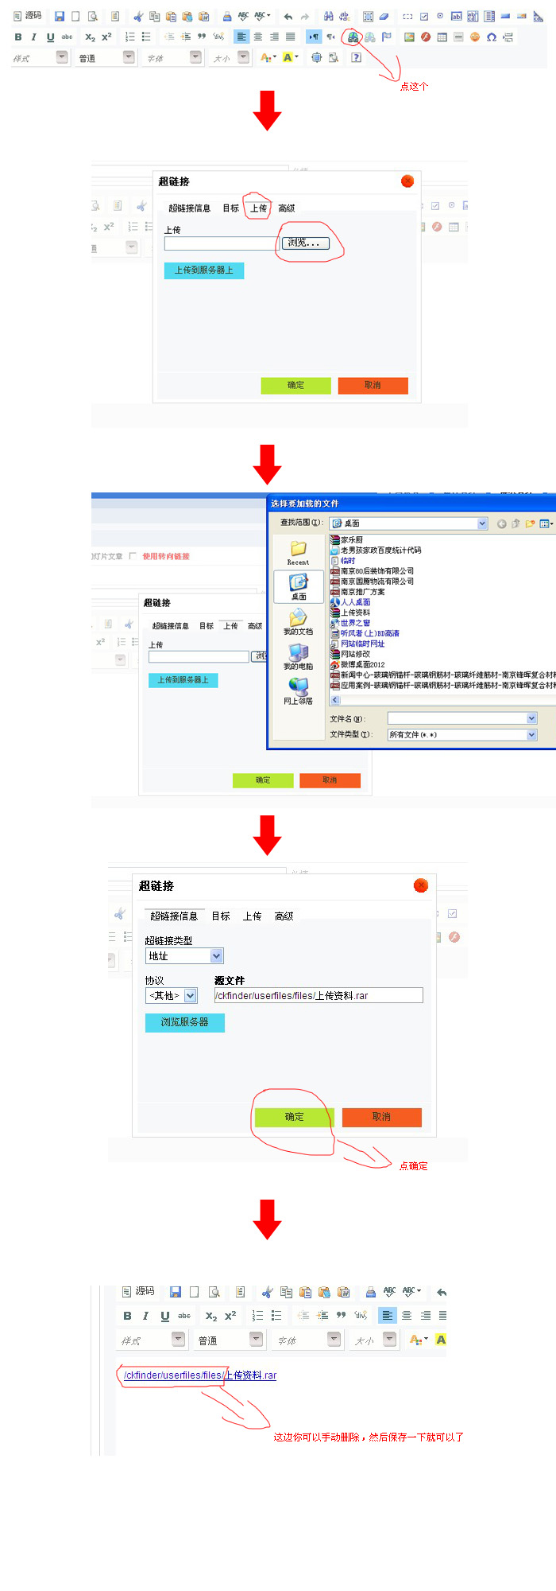Click the link icon in top editor toolbar

352,37
